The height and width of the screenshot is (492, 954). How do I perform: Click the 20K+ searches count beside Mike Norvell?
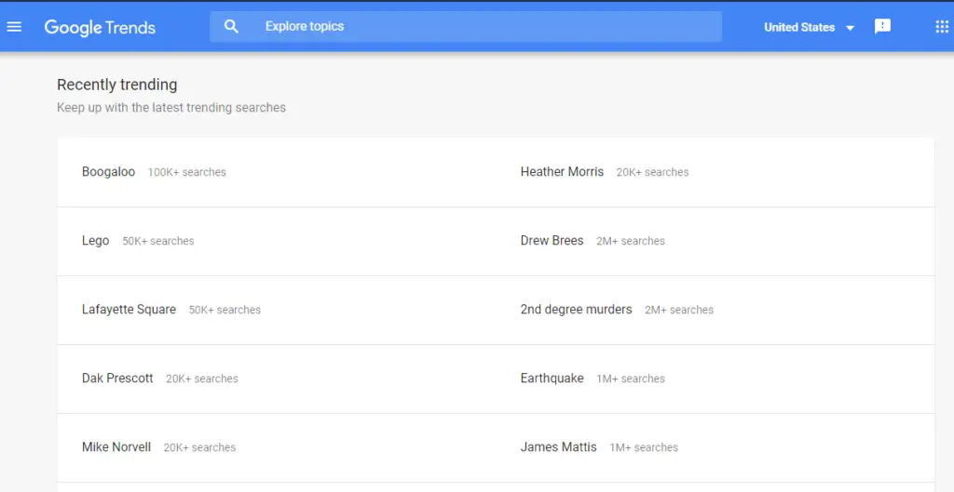coord(199,447)
